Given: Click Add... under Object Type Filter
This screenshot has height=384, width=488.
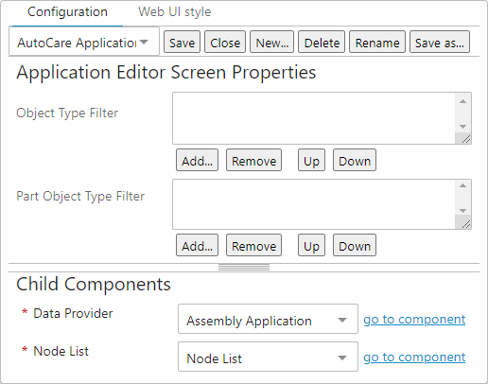Looking at the screenshot, I should [x=197, y=160].
